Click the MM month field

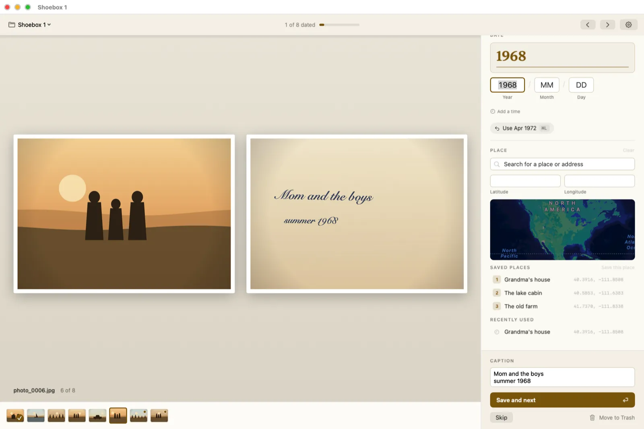pyautogui.click(x=547, y=85)
